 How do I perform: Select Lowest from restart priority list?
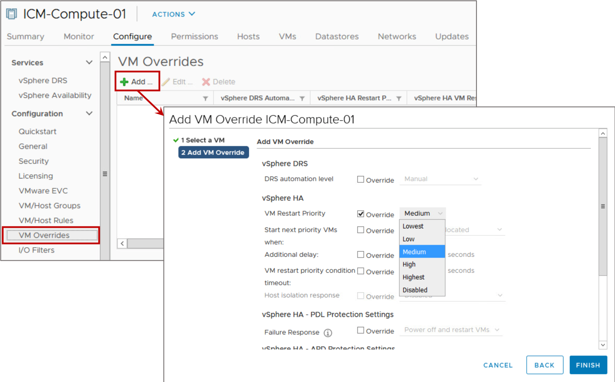tap(422, 226)
